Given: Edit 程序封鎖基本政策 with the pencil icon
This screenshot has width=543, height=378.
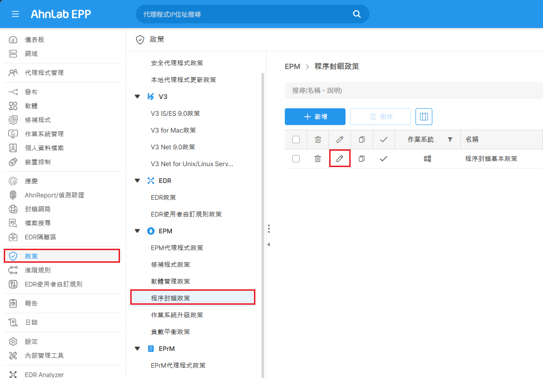Looking at the screenshot, I should (340, 159).
